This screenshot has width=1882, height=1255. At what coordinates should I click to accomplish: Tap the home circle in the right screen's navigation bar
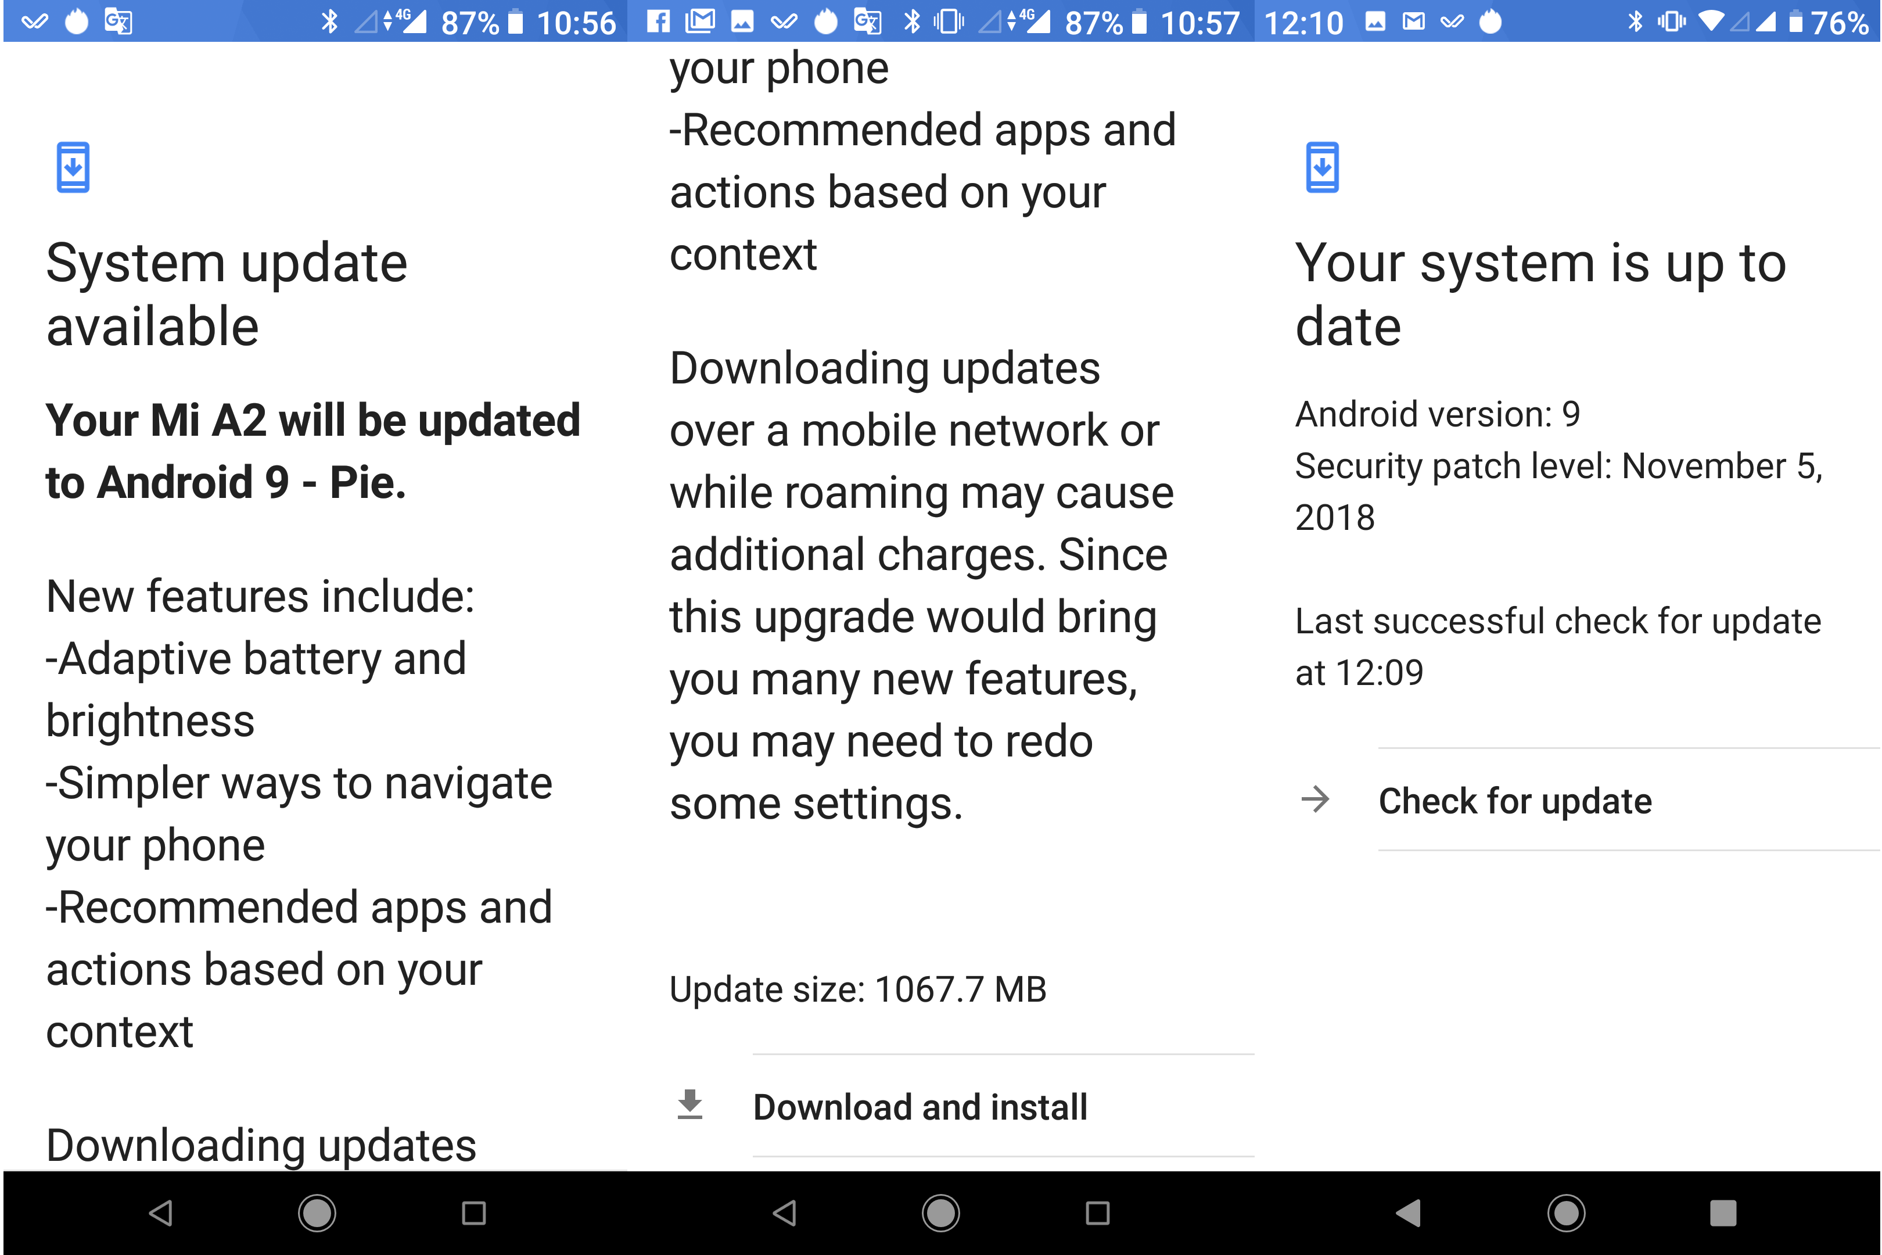click(1566, 1213)
